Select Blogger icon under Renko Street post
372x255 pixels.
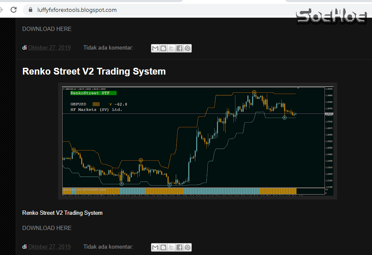click(163, 247)
